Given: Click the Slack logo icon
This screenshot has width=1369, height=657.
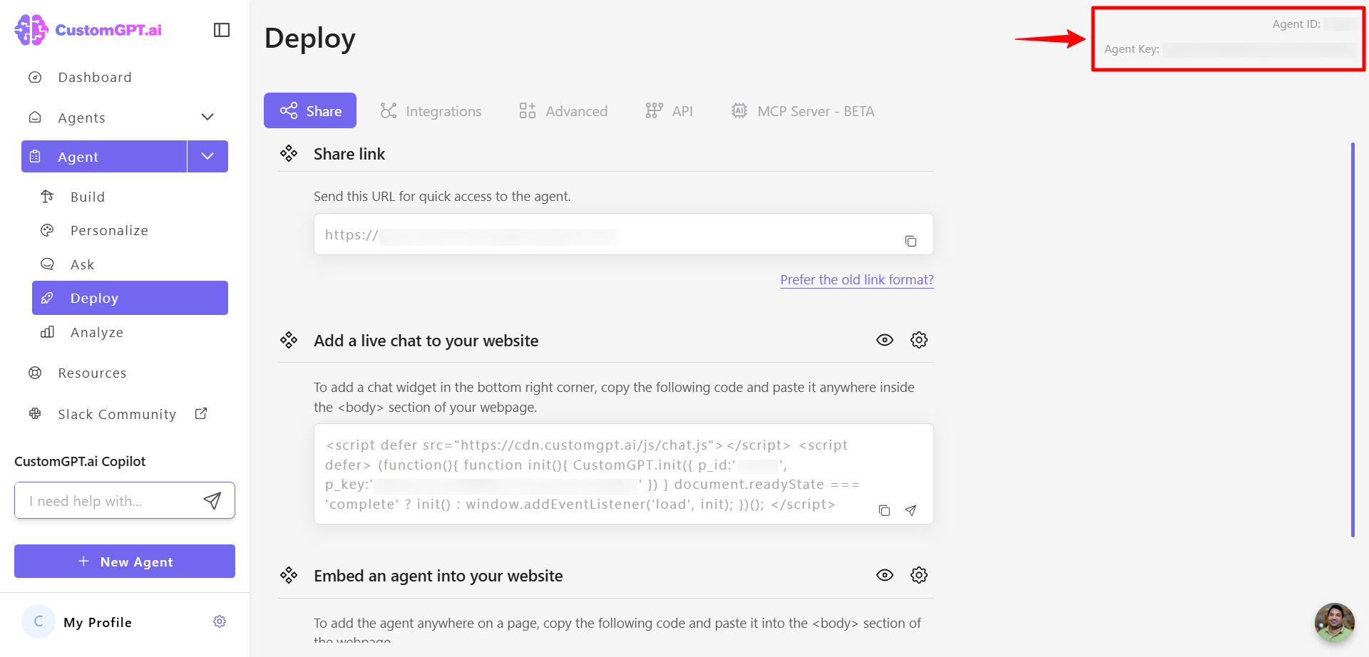Looking at the screenshot, I should pos(35,413).
